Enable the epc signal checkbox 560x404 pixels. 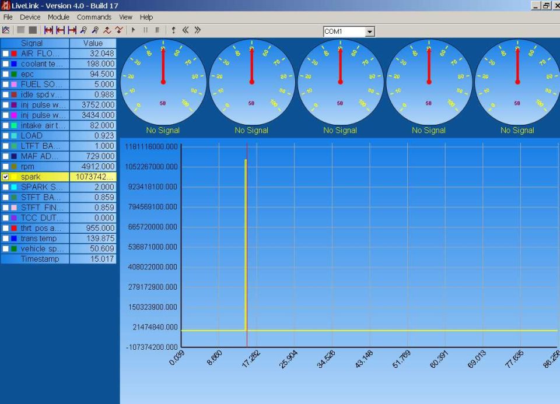pos(6,74)
